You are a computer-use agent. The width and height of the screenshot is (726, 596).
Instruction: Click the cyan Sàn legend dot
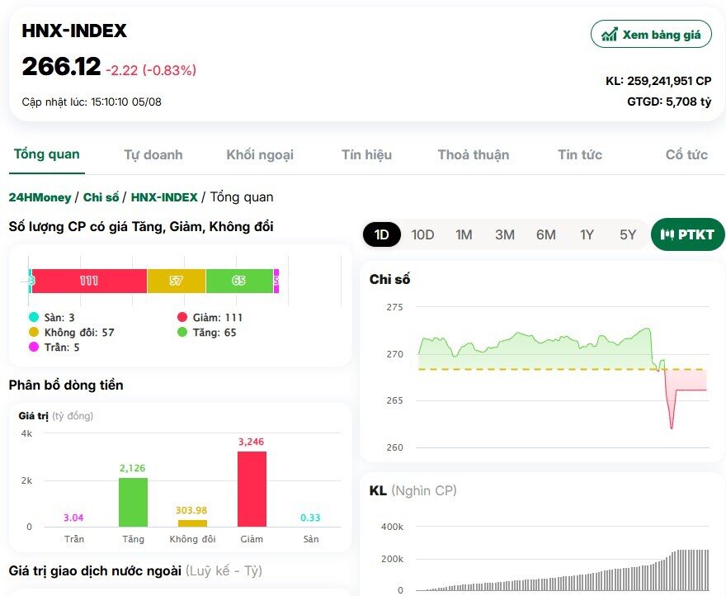[x=34, y=318]
